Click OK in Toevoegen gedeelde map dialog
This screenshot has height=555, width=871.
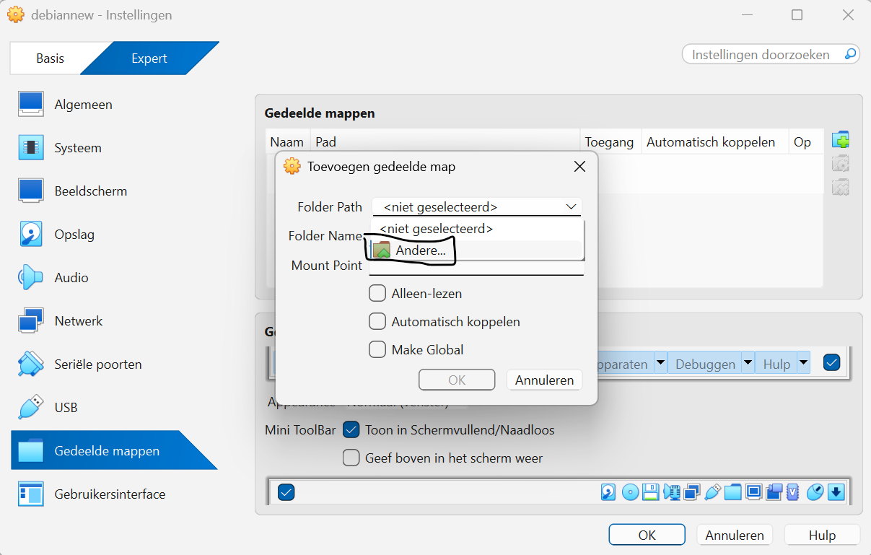click(x=457, y=380)
